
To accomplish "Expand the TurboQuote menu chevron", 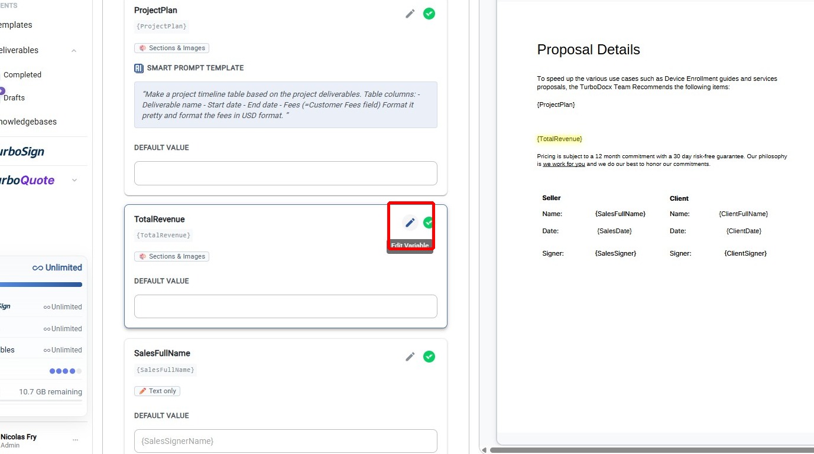I will (74, 180).
